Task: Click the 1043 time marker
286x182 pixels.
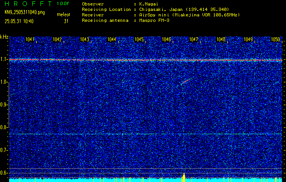Action: (85, 40)
